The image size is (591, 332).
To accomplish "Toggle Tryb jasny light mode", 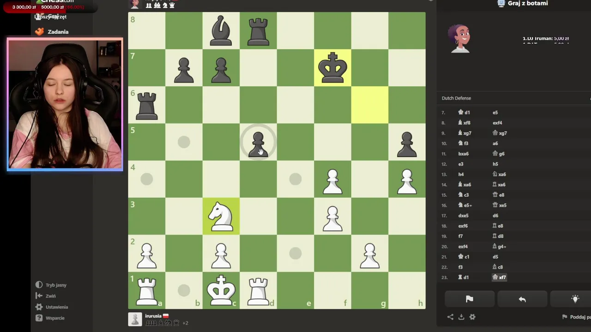I will [51, 285].
